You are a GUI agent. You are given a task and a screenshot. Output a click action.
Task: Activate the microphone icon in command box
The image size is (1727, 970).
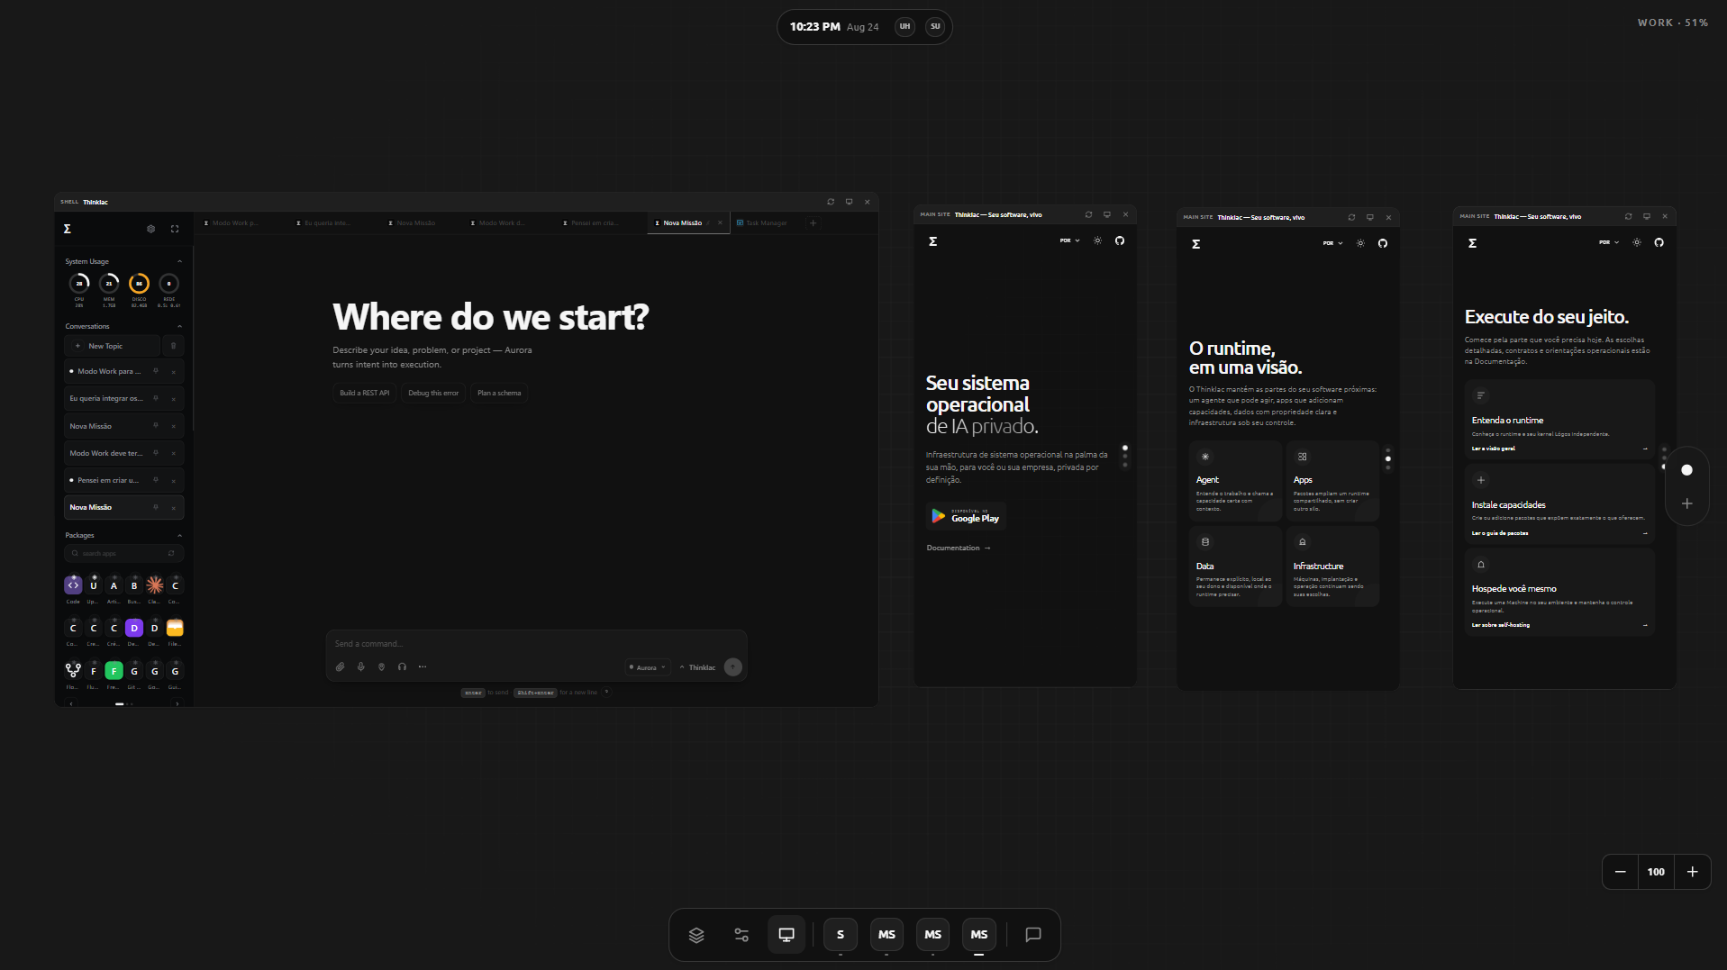pyautogui.click(x=360, y=667)
